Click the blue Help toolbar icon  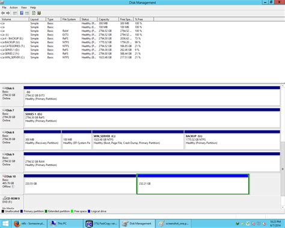[22, 13]
